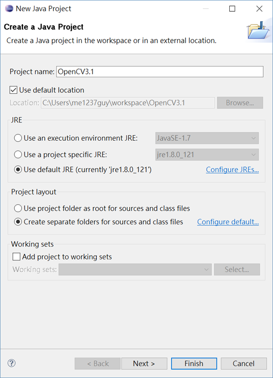Expand the jre1.8.0_121 project JRE dropdown
The height and width of the screenshot is (378, 273).
pos(207,155)
